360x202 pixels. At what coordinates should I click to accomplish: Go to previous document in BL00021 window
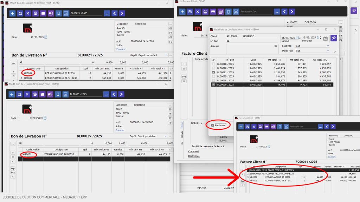tap(115, 13)
